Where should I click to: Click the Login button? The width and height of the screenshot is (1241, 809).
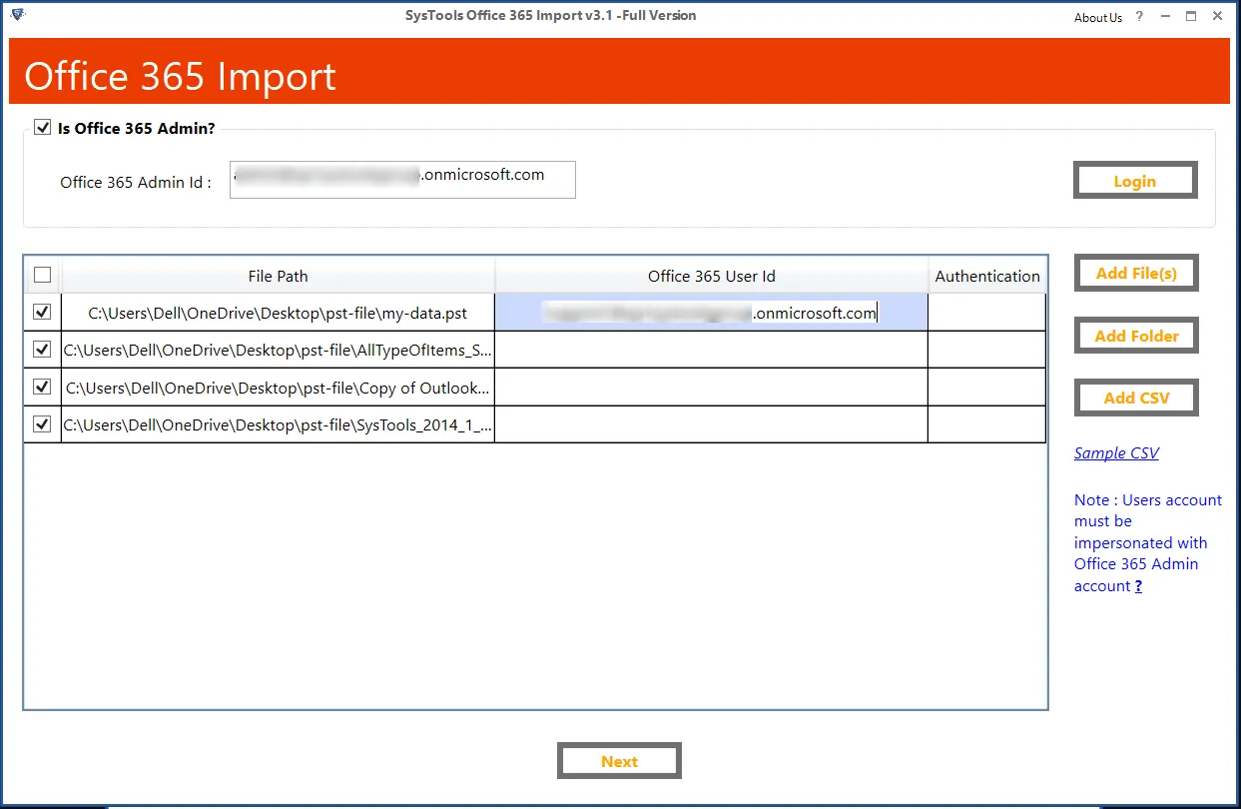point(1135,181)
